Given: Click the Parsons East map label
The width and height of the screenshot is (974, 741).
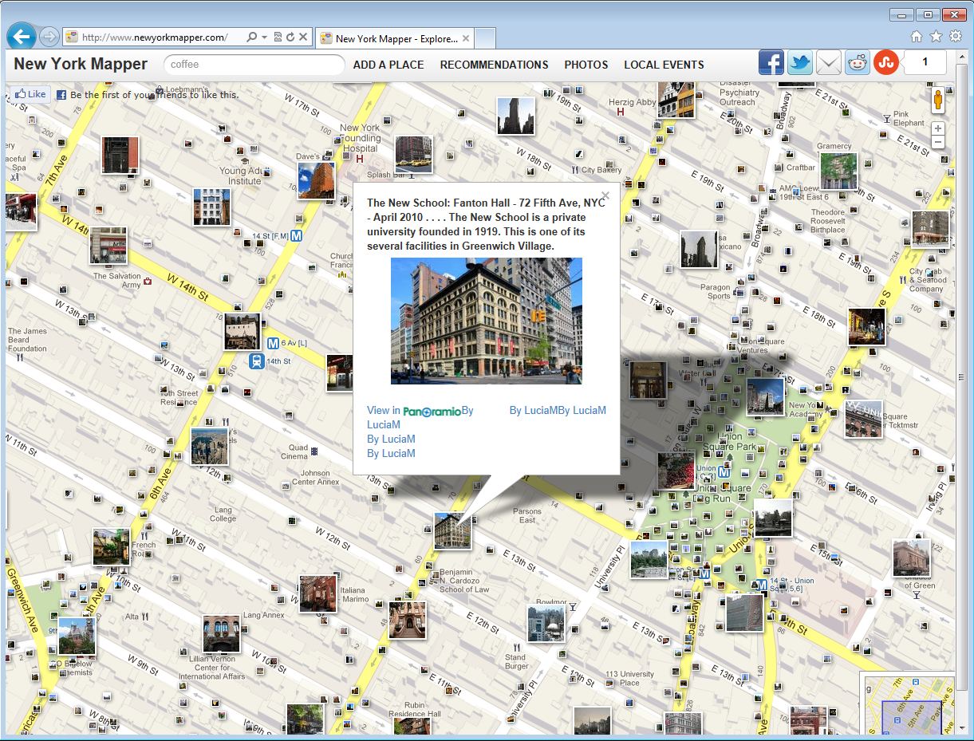Looking at the screenshot, I should 526,516.
